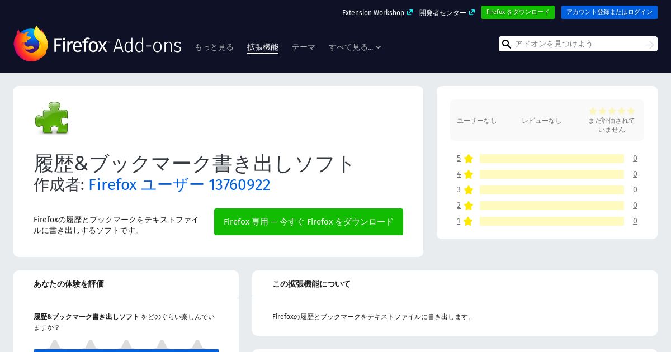Submit search with the arrow icon

(649, 44)
